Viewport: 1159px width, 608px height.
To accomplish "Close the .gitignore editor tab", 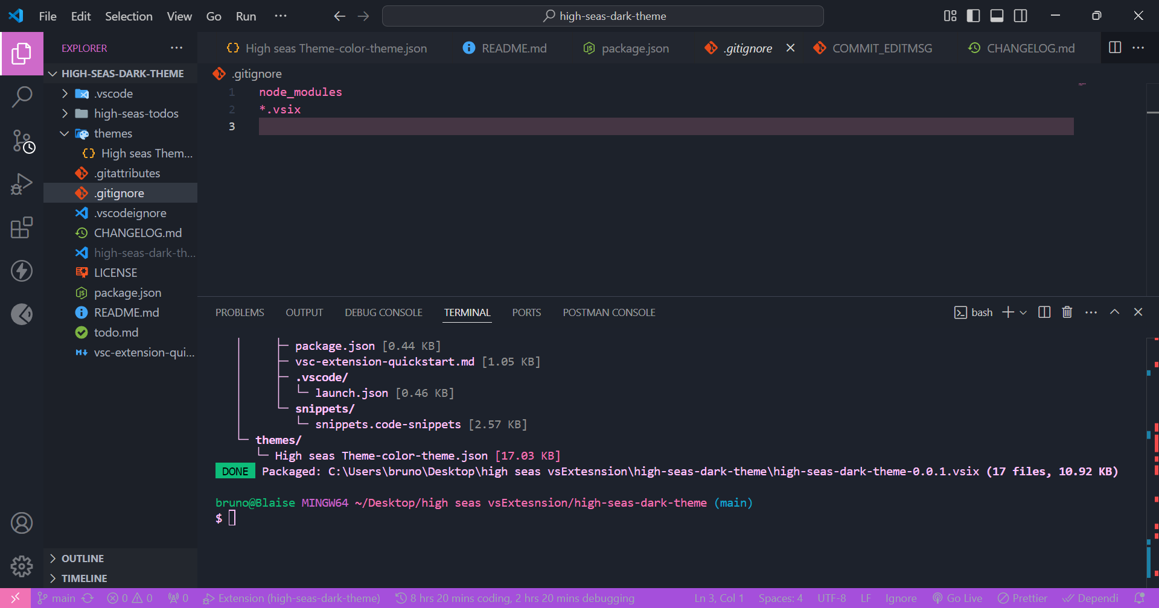I will pos(790,48).
